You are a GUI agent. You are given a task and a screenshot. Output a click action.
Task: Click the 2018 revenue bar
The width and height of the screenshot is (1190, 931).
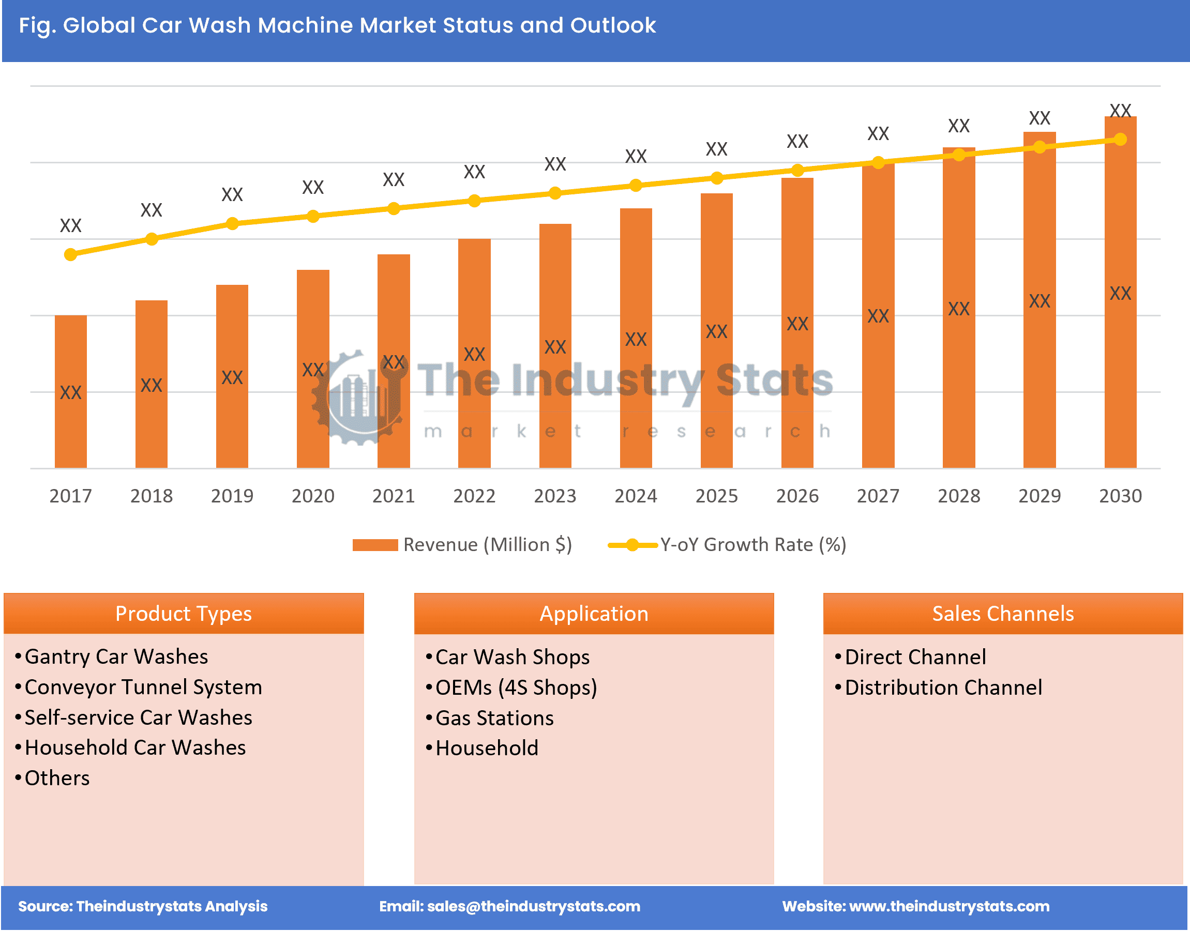pyautogui.click(x=152, y=384)
